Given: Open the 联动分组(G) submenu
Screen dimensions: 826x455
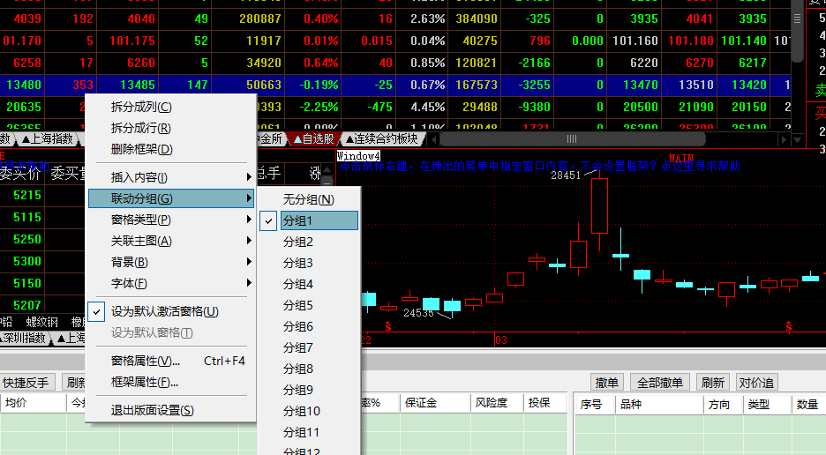Looking at the screenshot, I should (x=171, y=198).
